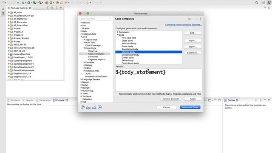Expand the Arcade project in Package Explorer

9,28
